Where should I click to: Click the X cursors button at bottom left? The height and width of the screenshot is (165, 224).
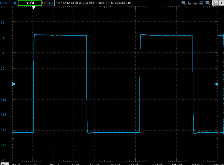pos(3,164)
